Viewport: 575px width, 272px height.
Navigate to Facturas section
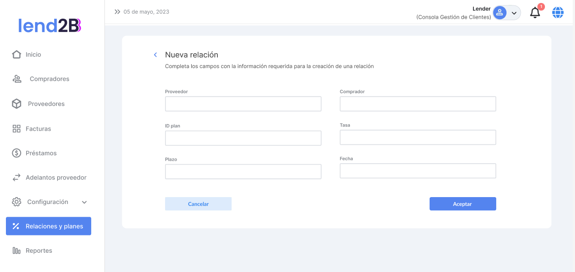pyautogui.click(x=38, y=129)
